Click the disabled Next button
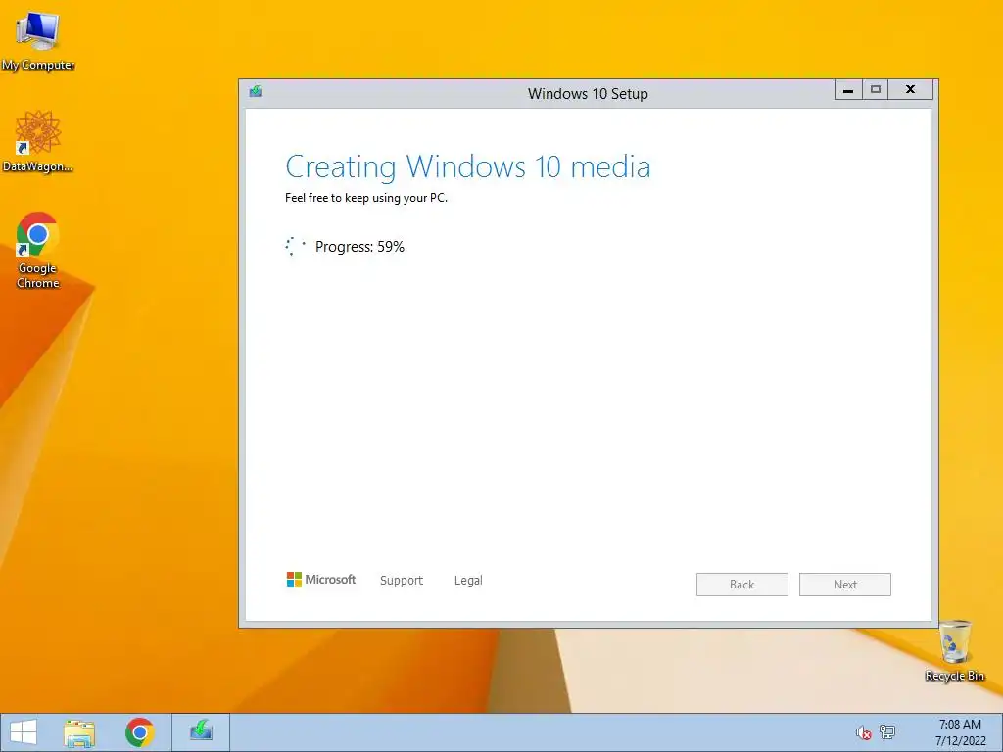The height and width of the screenshot is (752, 1003). (x=845, y=585)
